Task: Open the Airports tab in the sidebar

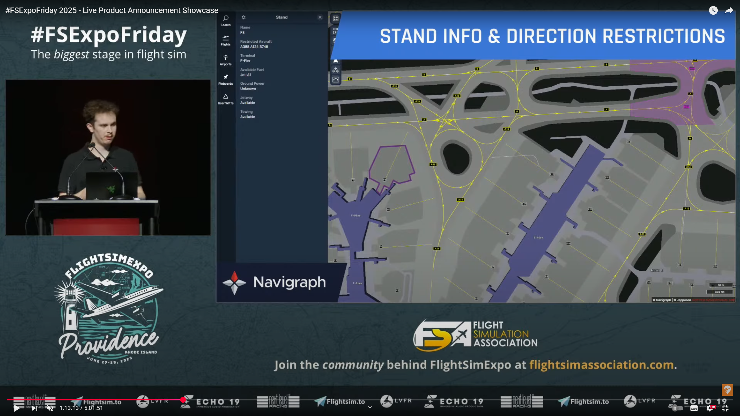Action: [x=225, y=60]
